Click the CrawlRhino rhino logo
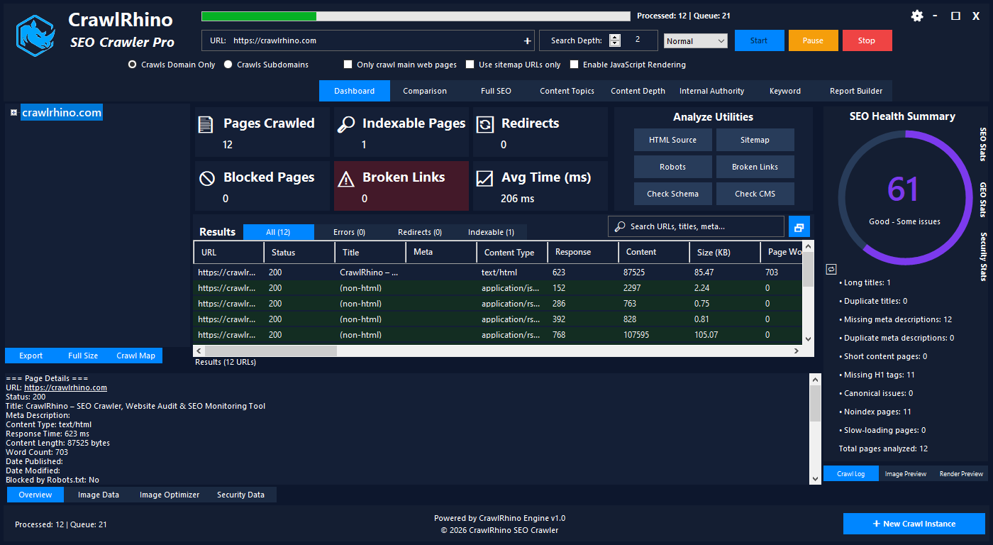993x545 pixels. click(x=34, y=34)
